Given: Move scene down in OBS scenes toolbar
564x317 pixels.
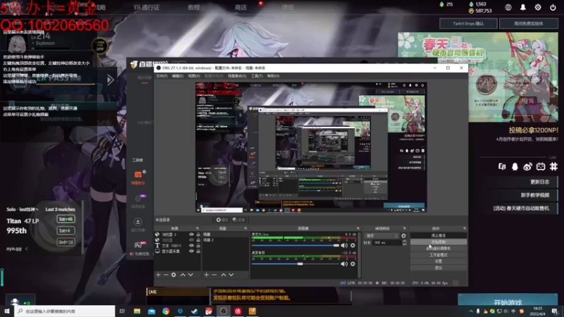Looking at the screenshot, I should point(231,275).
